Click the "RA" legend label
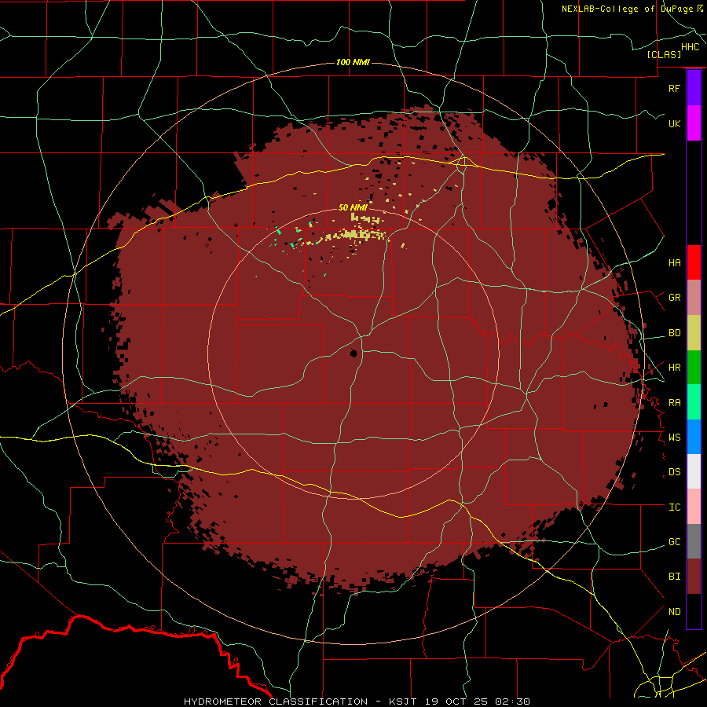The width and height of the screenshot is (707, 707). (674, 403)
